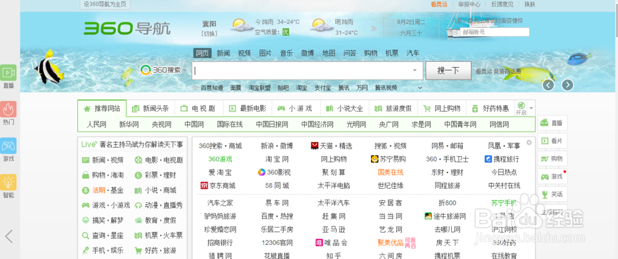Click the 设360导航为主页 button

[x=105, y=4]
